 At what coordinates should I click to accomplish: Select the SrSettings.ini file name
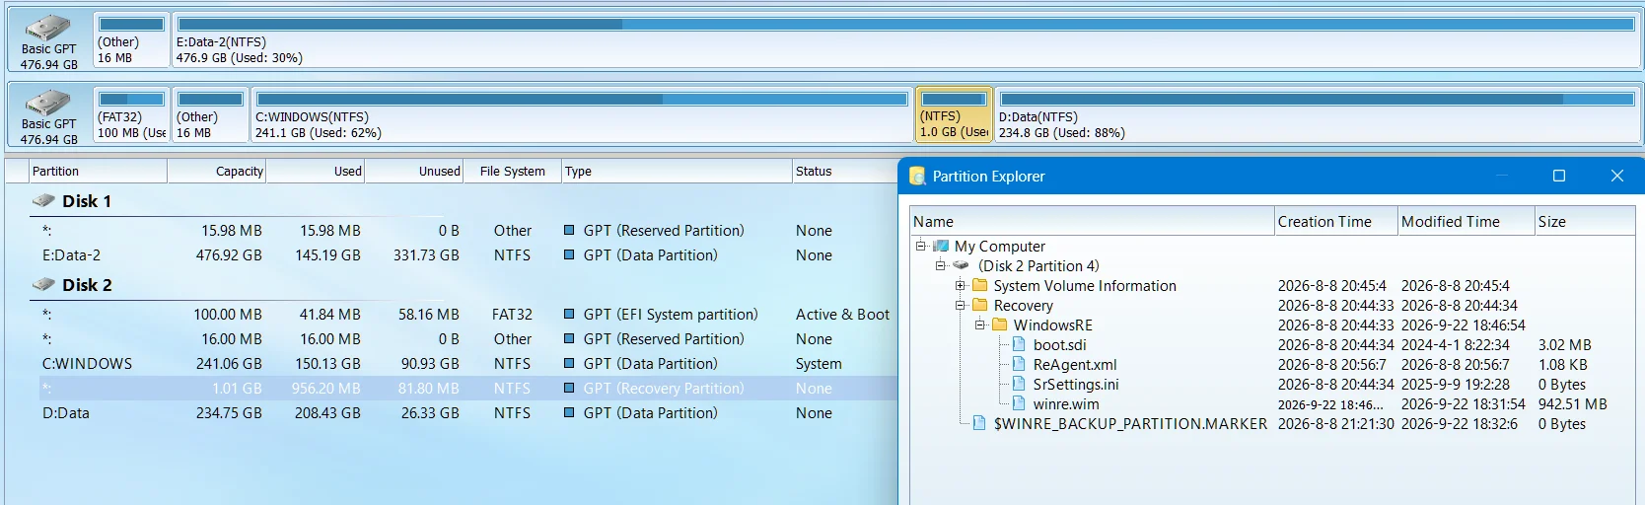click(x=1076, y=385)
